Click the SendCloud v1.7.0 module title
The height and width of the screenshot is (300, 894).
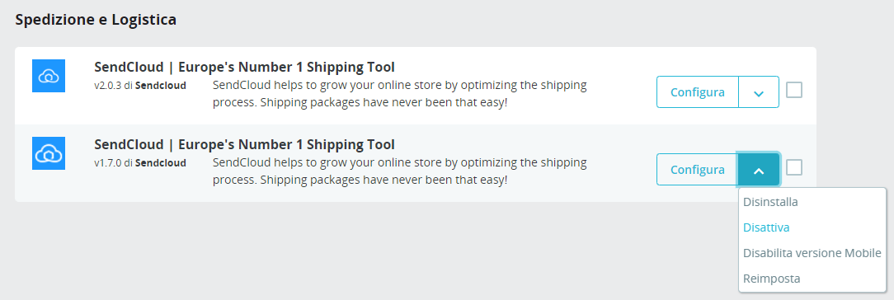[245, 144]
